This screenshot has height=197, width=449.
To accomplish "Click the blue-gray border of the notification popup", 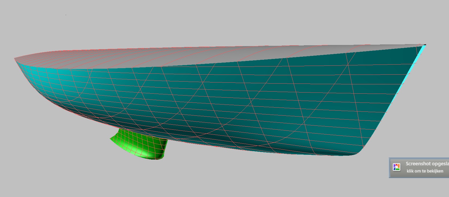I will (x=389, y=168).
